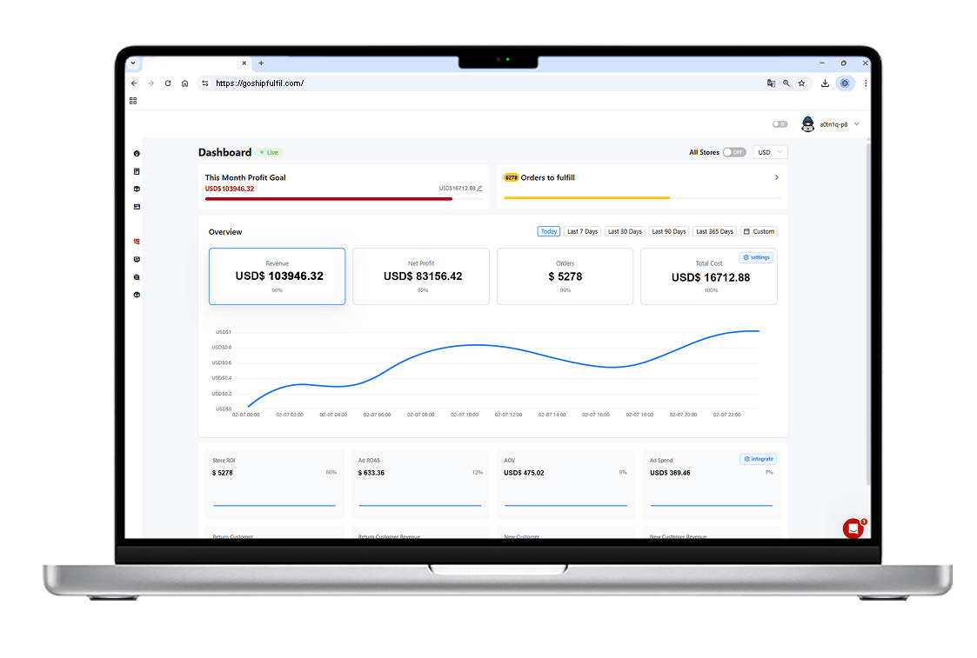Select the Last 7 Days range tab
The width and height of the screenshot is (977, 658).
coord(583,231)
